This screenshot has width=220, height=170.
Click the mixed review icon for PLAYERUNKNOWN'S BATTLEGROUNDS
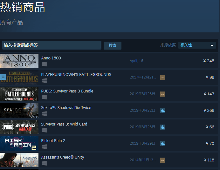coord(162,77)
